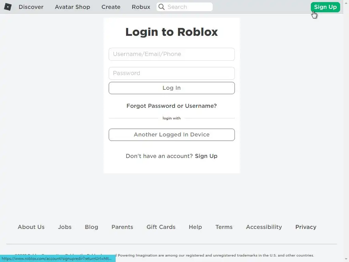Open the Robux menu item
The image size is (349, 262).
click(x=141, y=7)
